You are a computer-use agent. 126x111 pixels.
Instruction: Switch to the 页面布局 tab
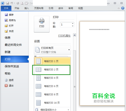39,8
